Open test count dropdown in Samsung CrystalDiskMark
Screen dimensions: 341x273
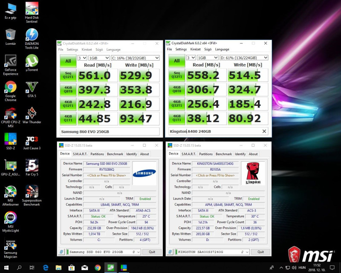82,58
